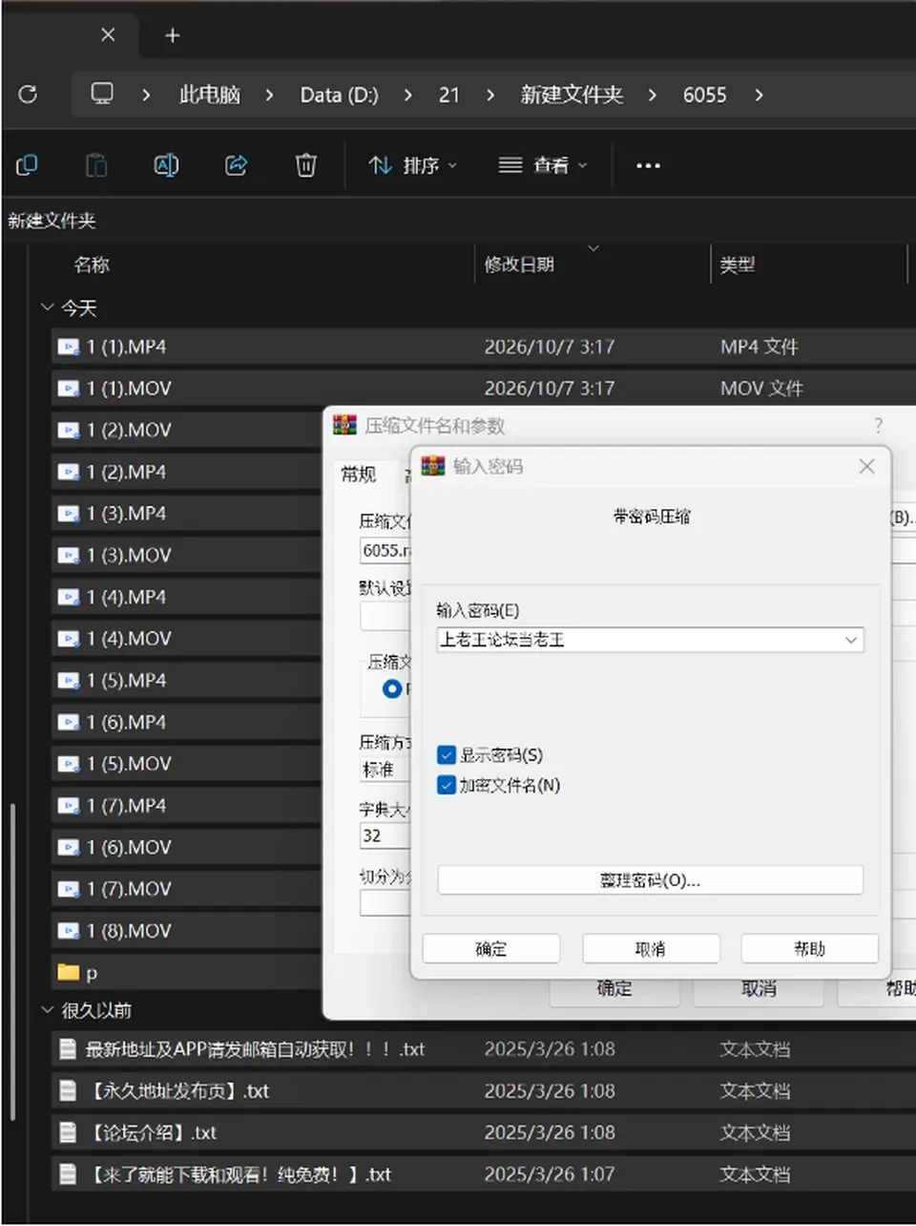Click the plus icon to add new tab

point(173,35)
